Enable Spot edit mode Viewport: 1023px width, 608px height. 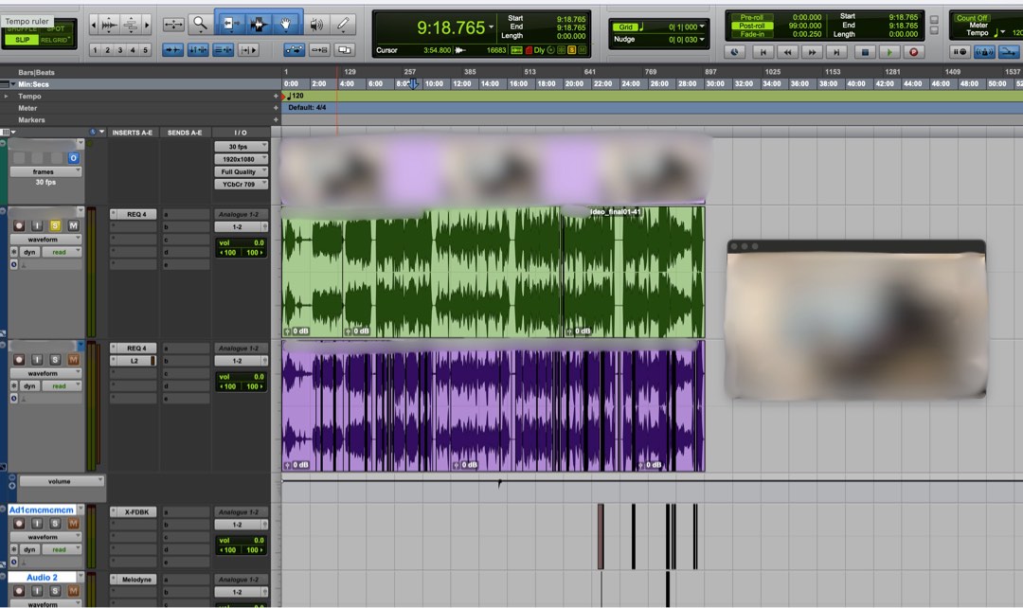pyautogui.click(x=56, y=29)
